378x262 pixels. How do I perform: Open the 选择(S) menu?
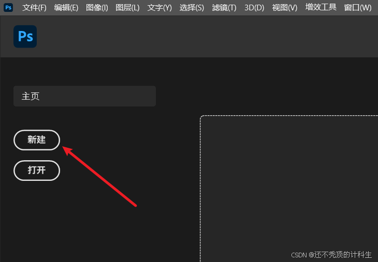tap(192, 8)
